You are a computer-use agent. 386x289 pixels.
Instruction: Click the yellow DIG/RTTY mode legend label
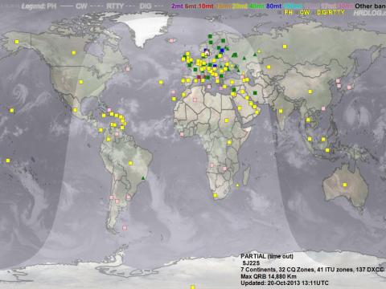pyautogui.click(x=331, y=12)
